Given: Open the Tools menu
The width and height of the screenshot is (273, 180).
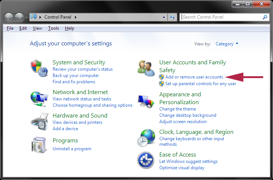Looking at the screenshot, I should point(53,28).
